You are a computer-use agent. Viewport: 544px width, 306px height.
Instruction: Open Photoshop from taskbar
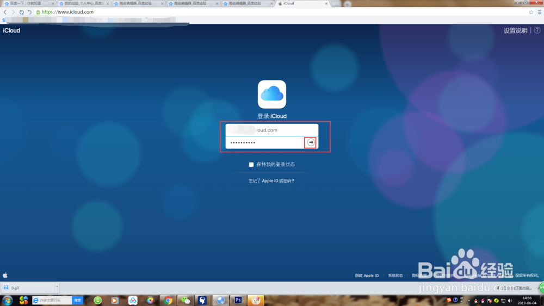[x=238, y=300]
